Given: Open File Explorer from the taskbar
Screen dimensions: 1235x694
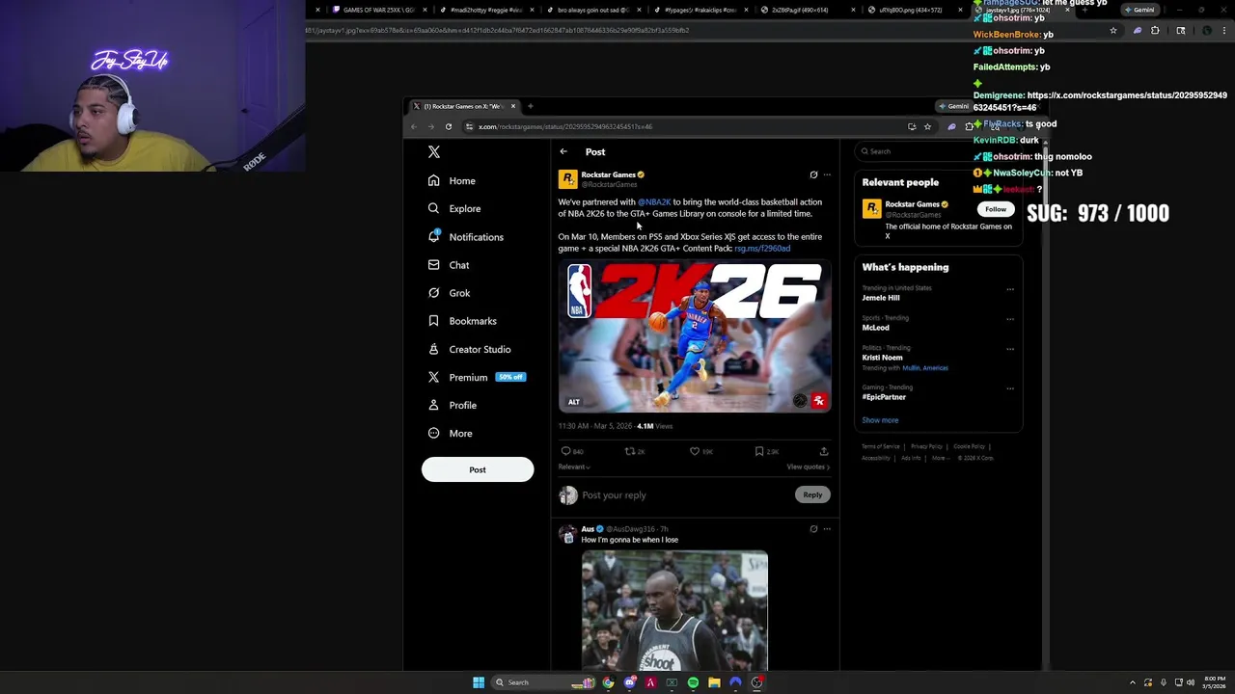Looking at the screenshot, I should pyautogui.click(x=714, y=682).
